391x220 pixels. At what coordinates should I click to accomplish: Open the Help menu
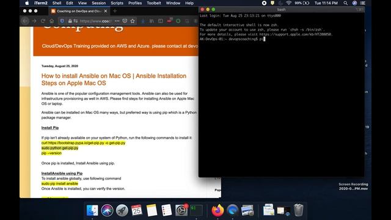click(x=189, y=3)
